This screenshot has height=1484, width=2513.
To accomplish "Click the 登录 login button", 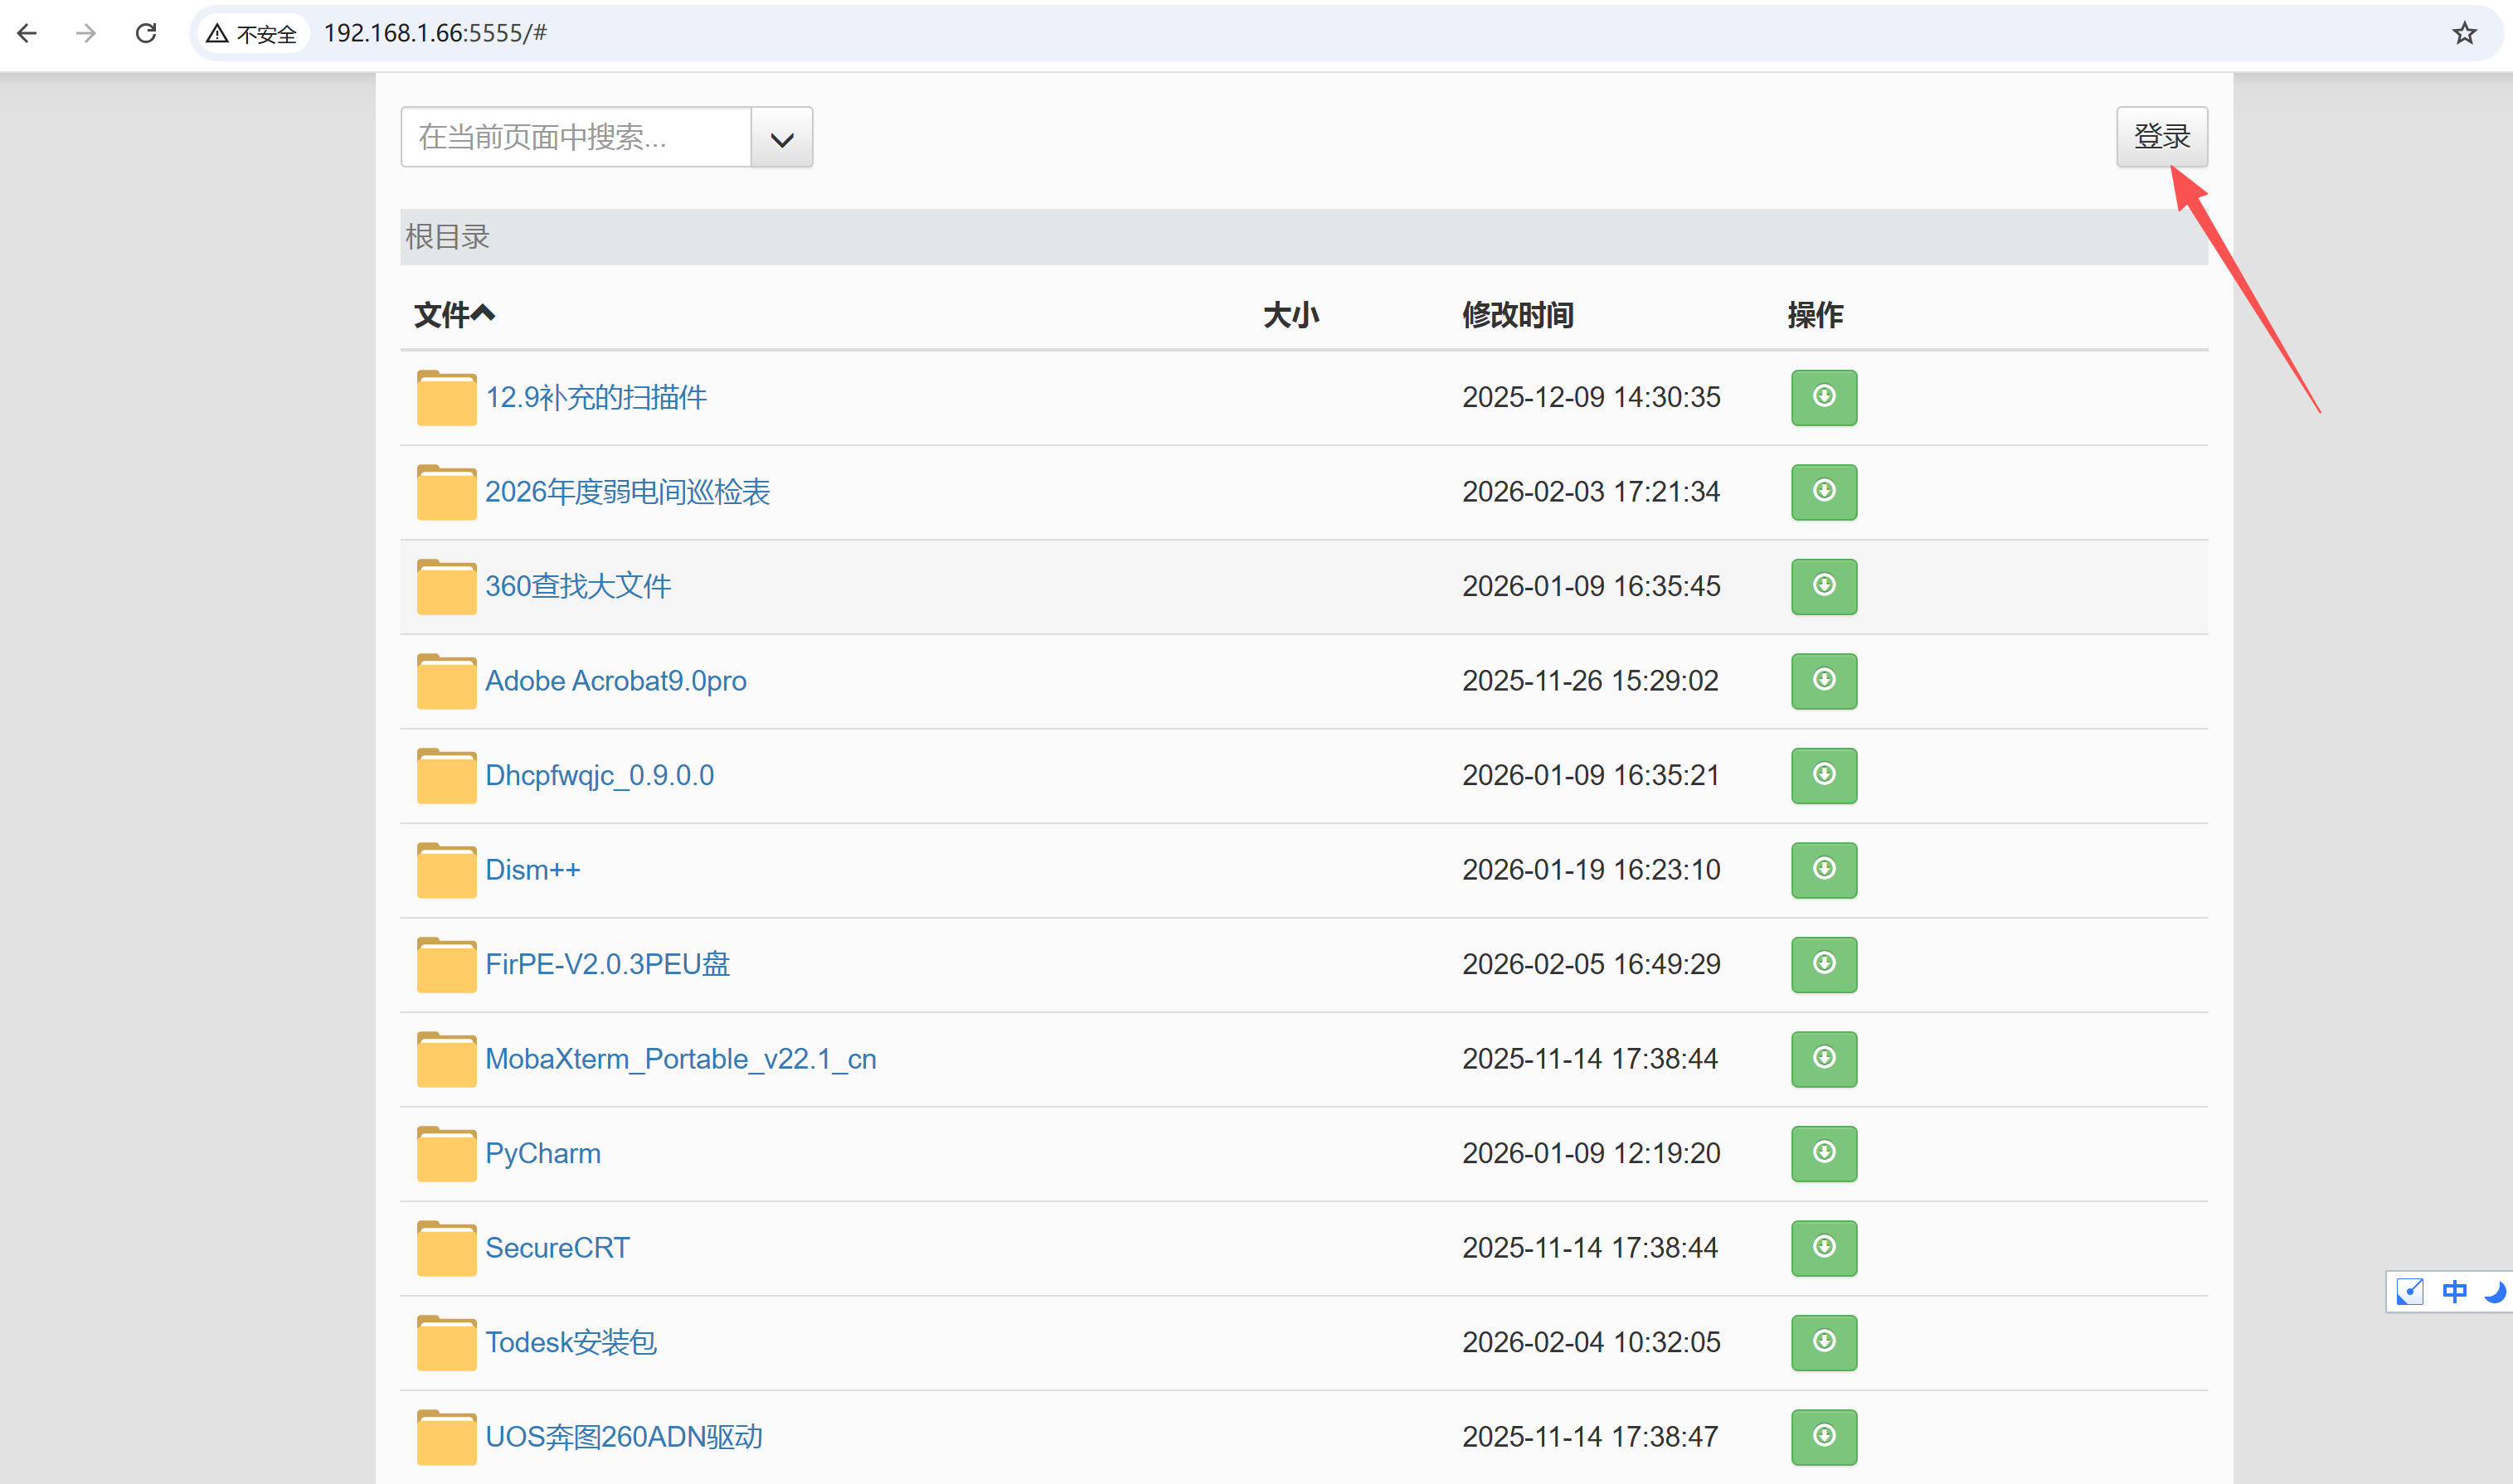I will 2161,136.
